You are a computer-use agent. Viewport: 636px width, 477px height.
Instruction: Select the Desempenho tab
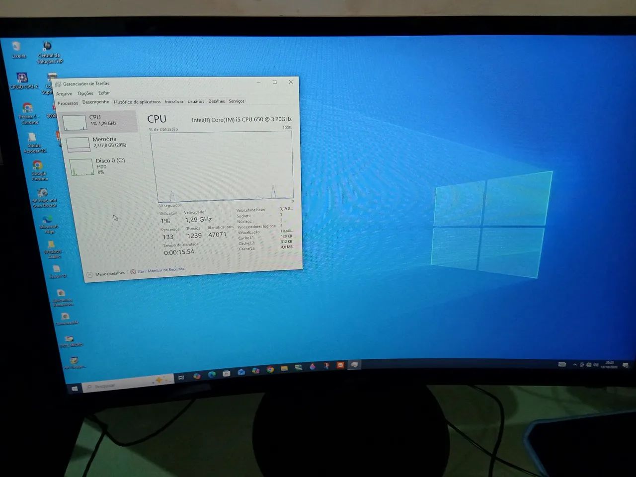tap(96, 102)
